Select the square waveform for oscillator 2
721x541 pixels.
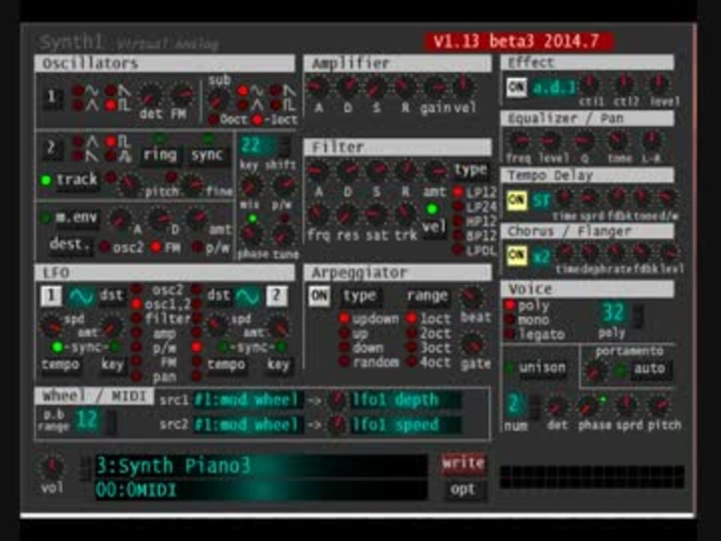pos(111,141)
